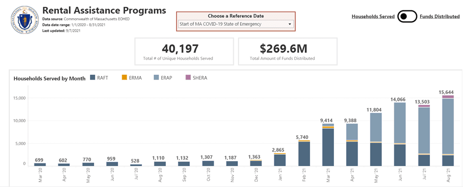Click the Jan '21 RAFT bar segment
Screen dimensions: 463x187
click(280, 160)
